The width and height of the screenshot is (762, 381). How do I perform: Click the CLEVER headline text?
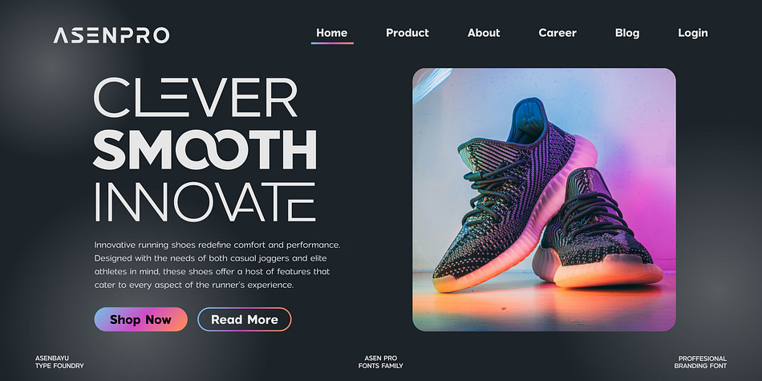(x=195, y=97)
